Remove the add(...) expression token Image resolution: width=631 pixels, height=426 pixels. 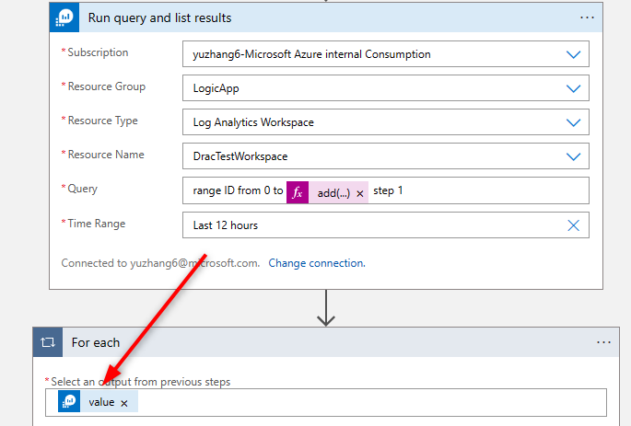coord(360,192)
